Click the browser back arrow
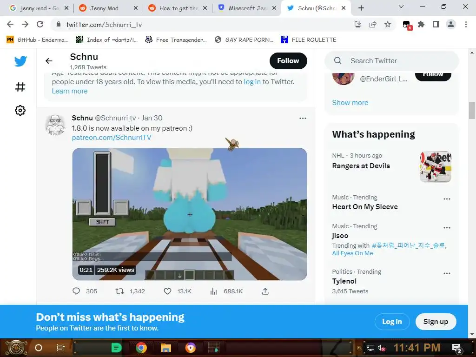This screenshot has height=357, width=476. coord(10,24)
